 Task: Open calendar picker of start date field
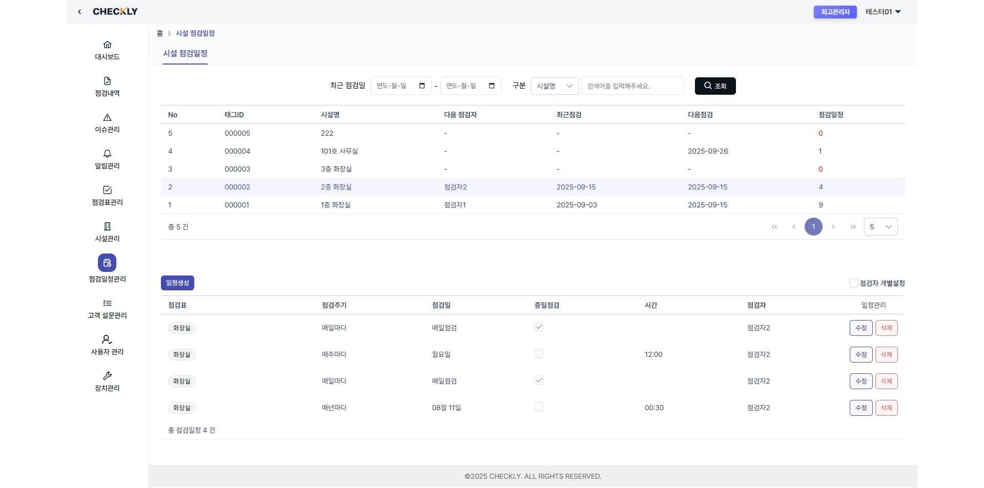(422, 86)
